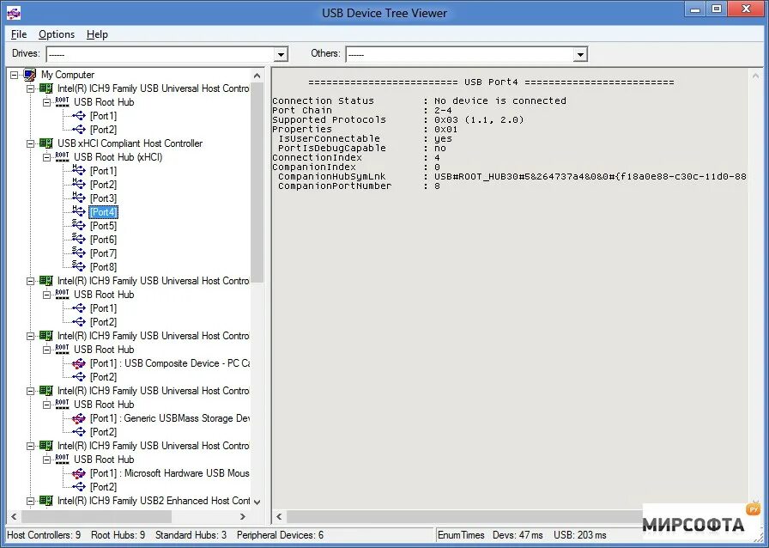Click the USB port icon beside [Port3]
The image size is (769, 548).
coord(78,198)
